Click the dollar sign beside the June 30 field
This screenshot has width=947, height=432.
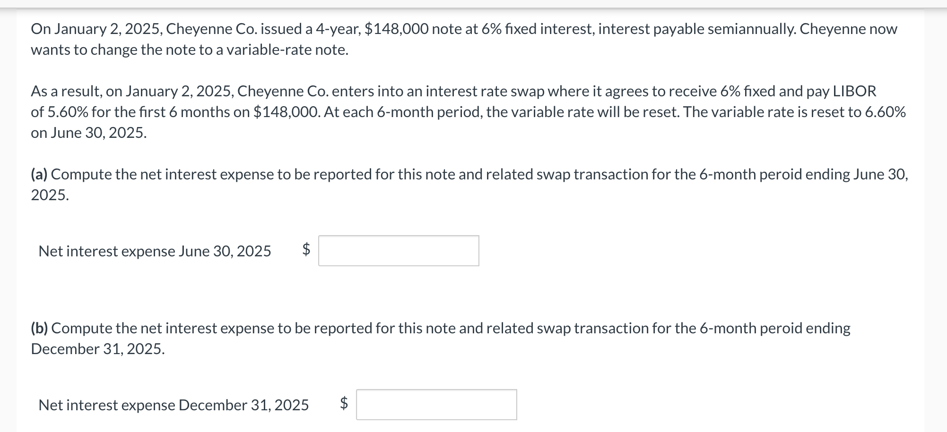point(305,251)
